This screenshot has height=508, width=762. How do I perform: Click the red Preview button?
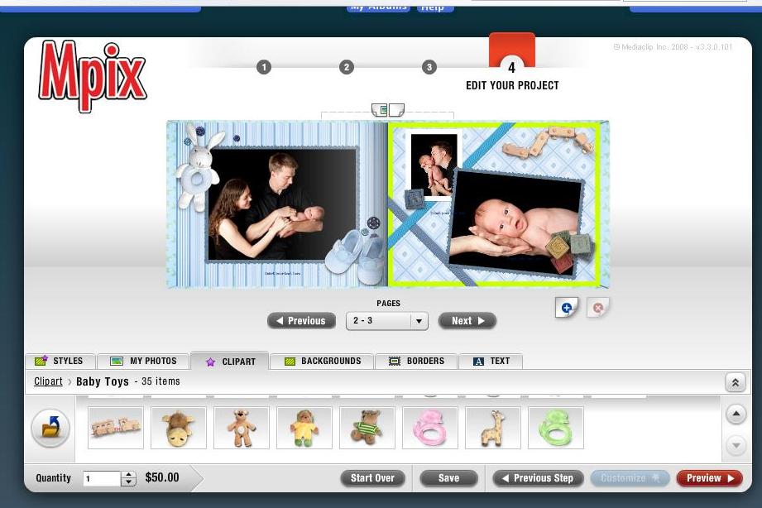click(709, 478)
